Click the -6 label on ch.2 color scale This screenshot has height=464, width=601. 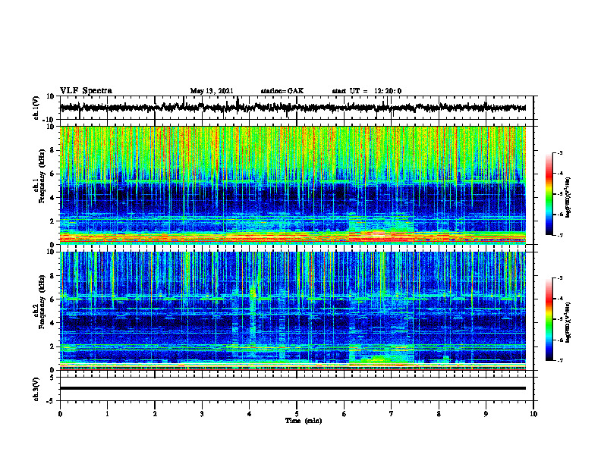[x=560, y=340]
